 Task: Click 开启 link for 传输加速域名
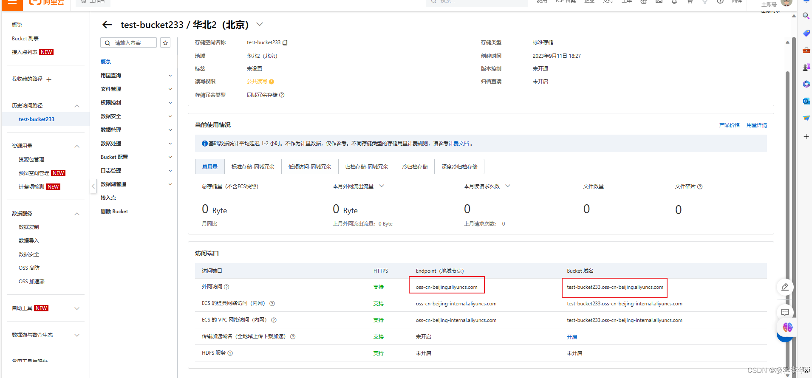[572, 337]
